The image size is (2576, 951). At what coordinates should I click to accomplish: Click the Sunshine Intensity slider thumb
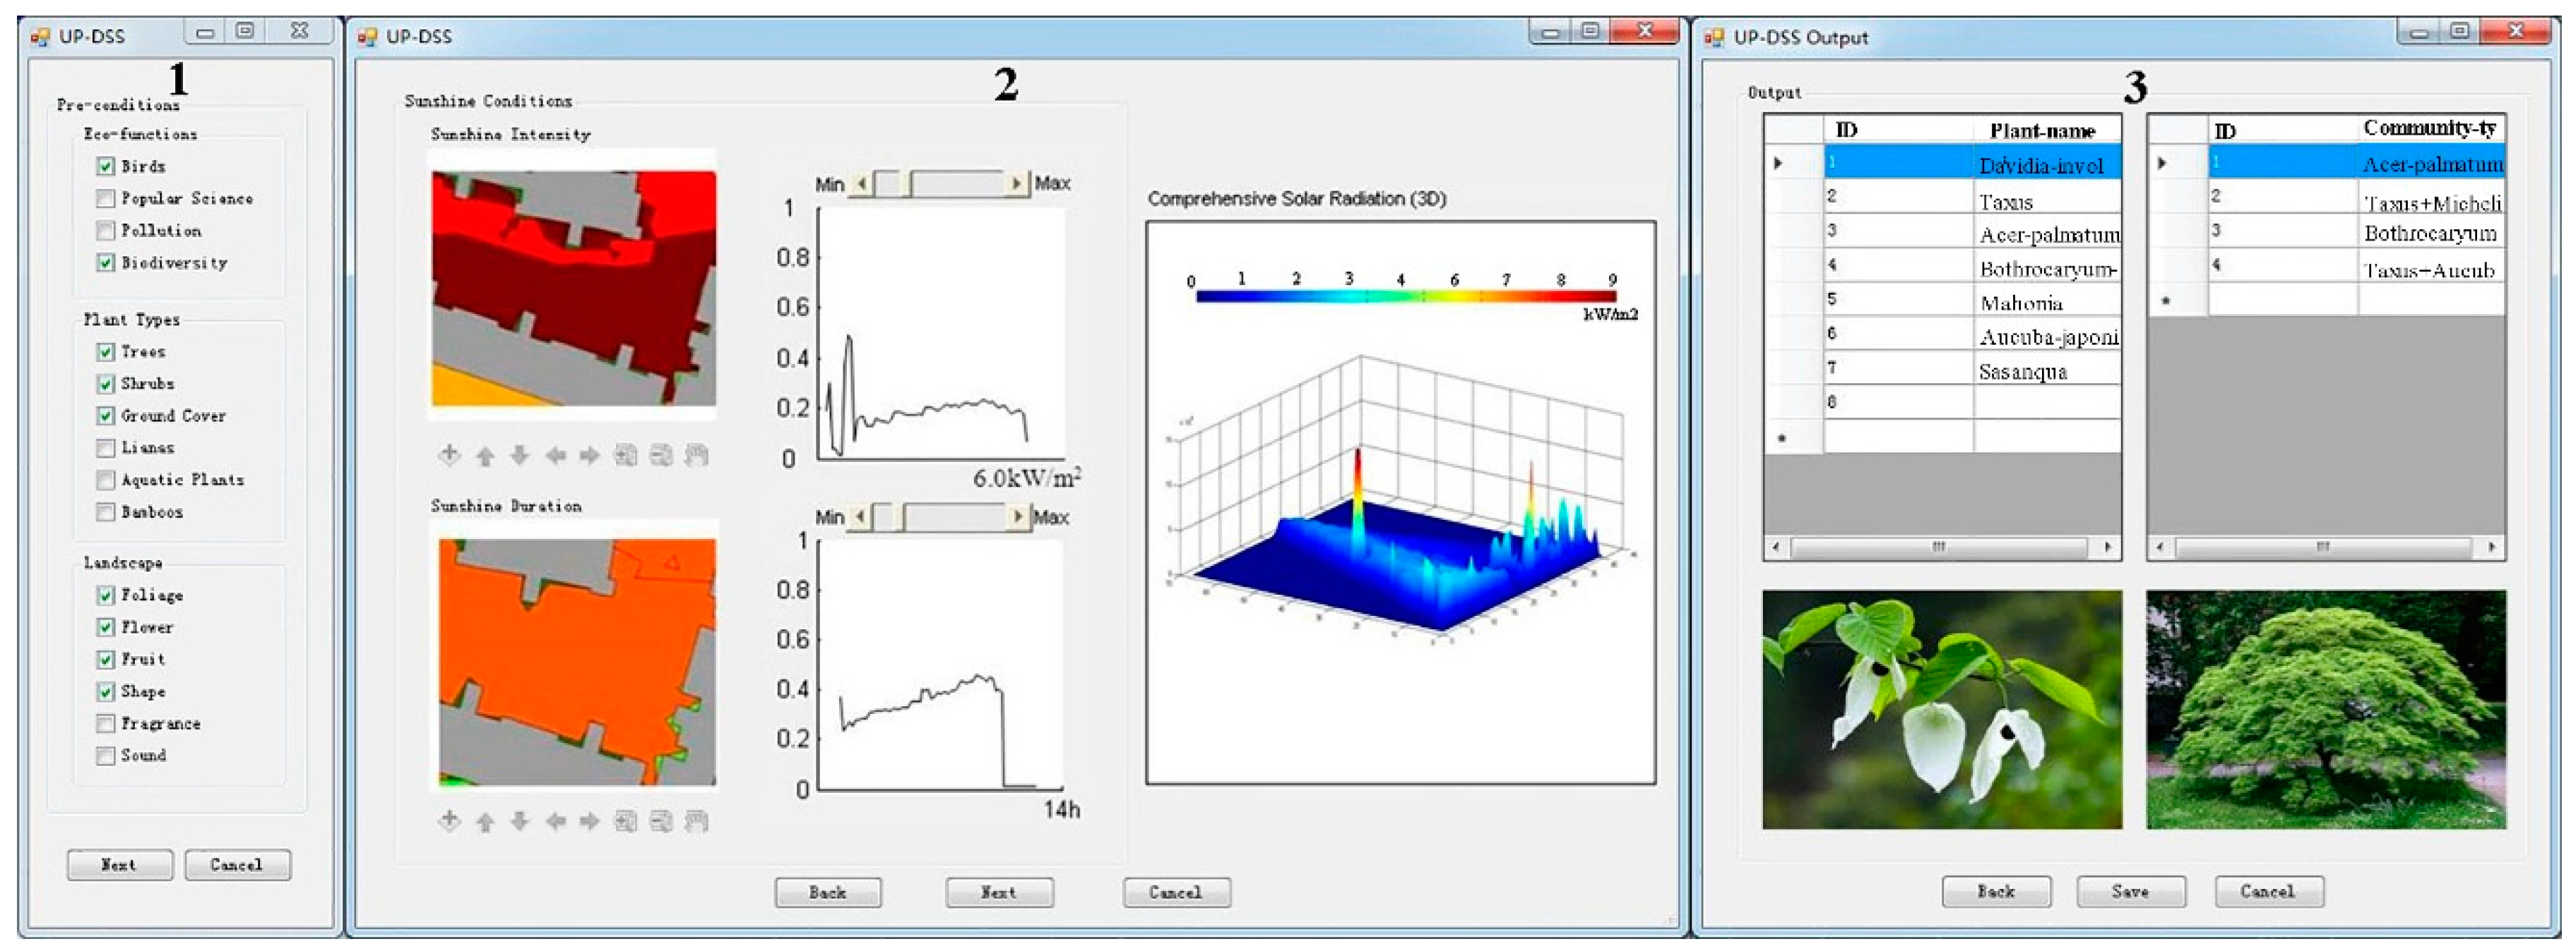pyautogui.click(x=906, y=184)
